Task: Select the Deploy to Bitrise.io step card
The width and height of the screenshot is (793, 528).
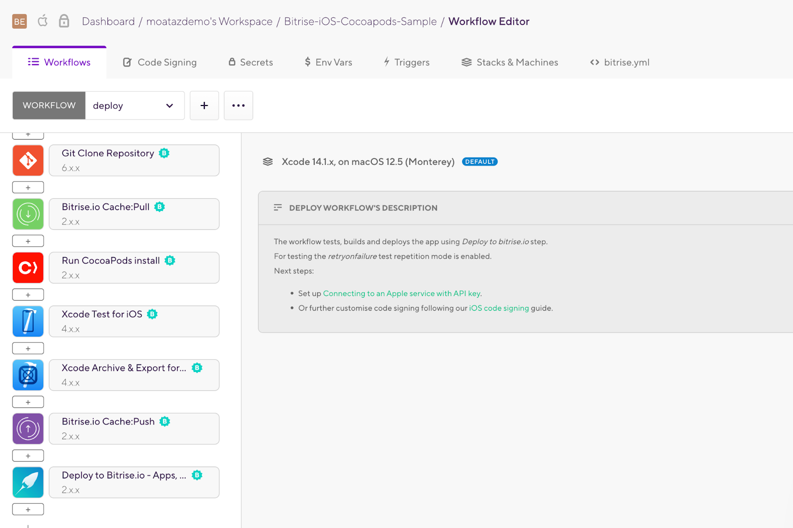Action: coord(134,482)
